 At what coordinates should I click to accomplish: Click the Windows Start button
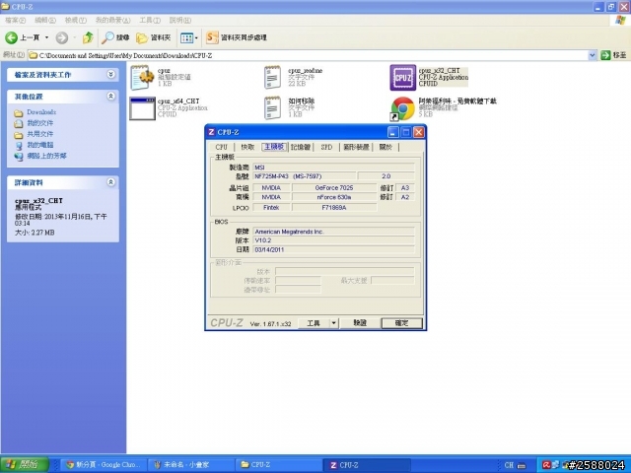pyautogui.click(x=24, y=464)
